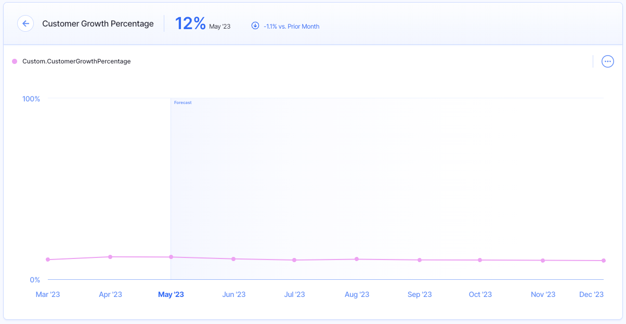Open the chart options ellipsis menu

[x=607, y=61]
